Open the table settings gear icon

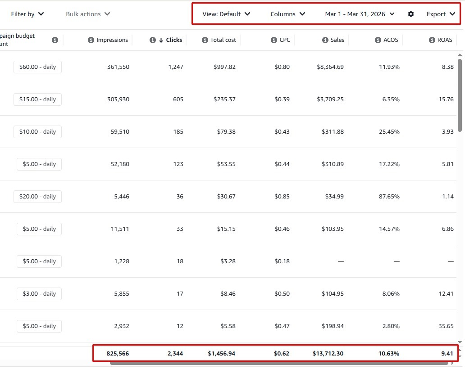(x=411, y=14)
